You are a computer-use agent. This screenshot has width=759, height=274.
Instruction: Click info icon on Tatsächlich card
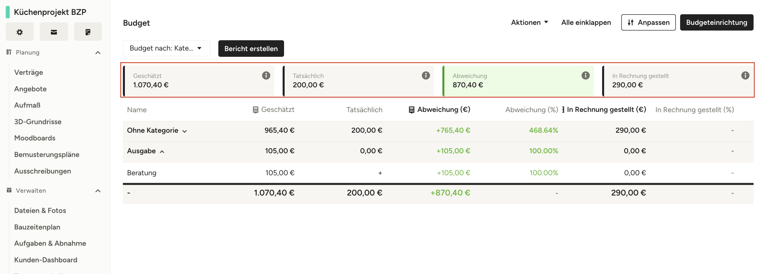coord(426,76)
